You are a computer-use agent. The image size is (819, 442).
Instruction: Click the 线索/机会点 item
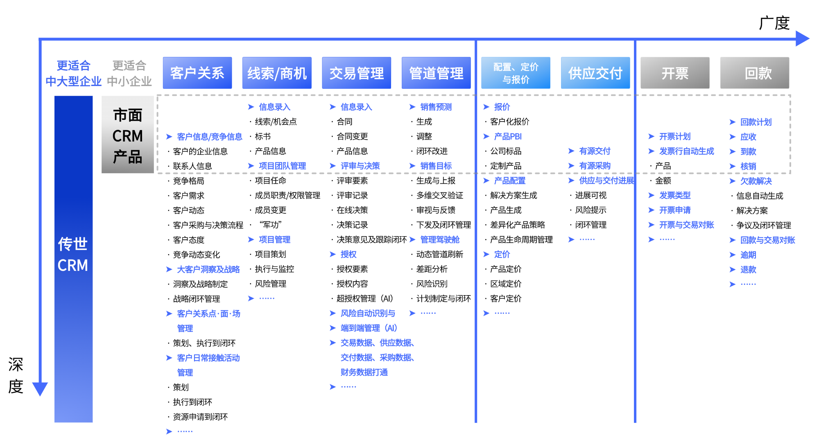[276, 122]
